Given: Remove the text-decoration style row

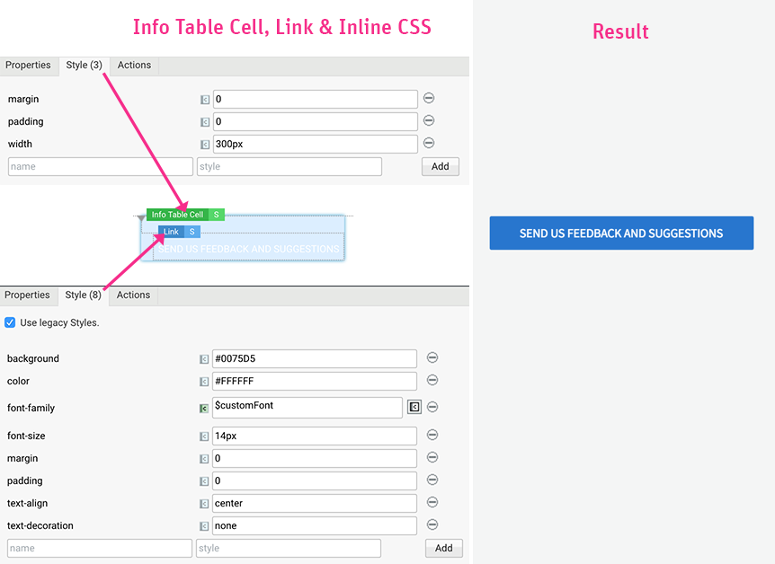Looking at the screenshot, I should [432, 525].
